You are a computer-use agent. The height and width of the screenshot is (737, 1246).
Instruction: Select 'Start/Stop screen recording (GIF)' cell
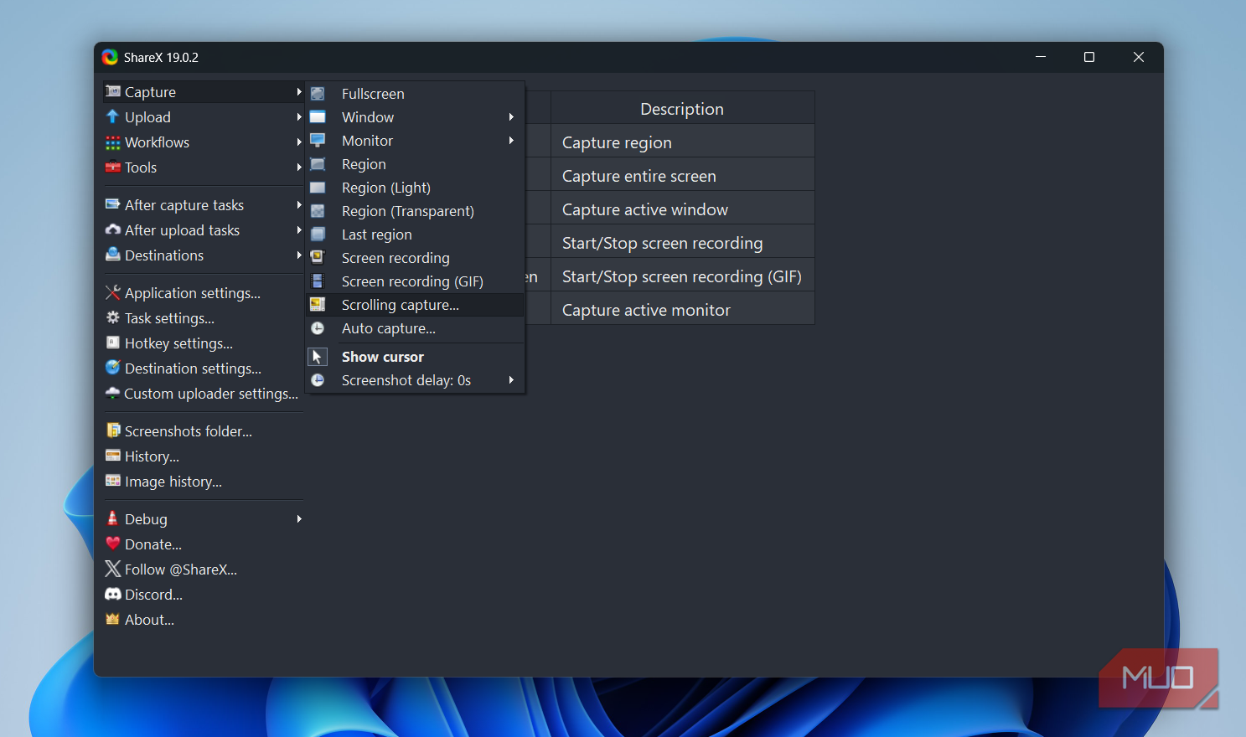pyautogui.click(x=682, y=276)
